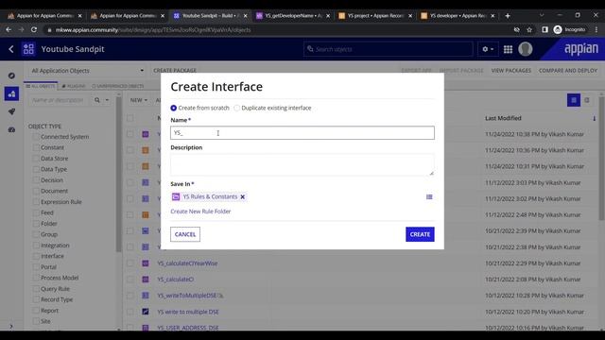Check Process Model object type filter
Screen dimensions: 605x340
tap(36, 278)
